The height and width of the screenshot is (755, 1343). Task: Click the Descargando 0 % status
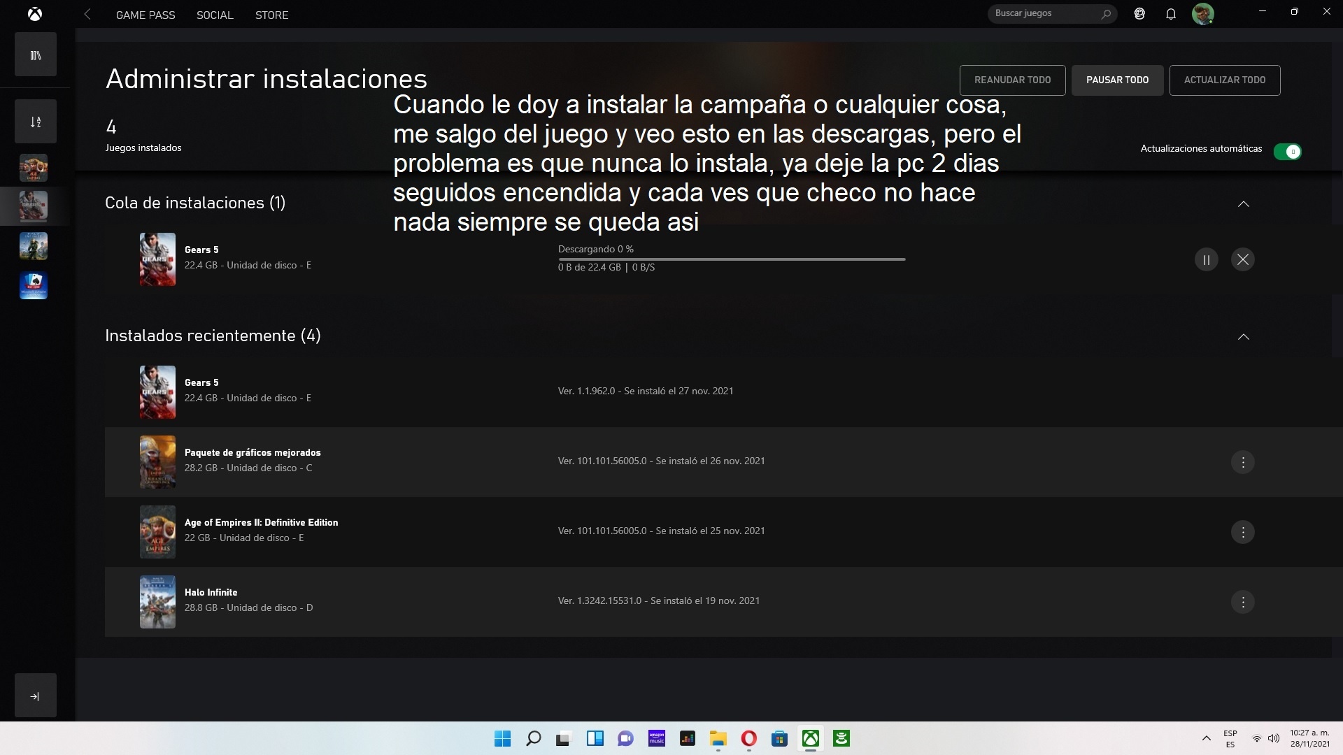pos(596,249)
